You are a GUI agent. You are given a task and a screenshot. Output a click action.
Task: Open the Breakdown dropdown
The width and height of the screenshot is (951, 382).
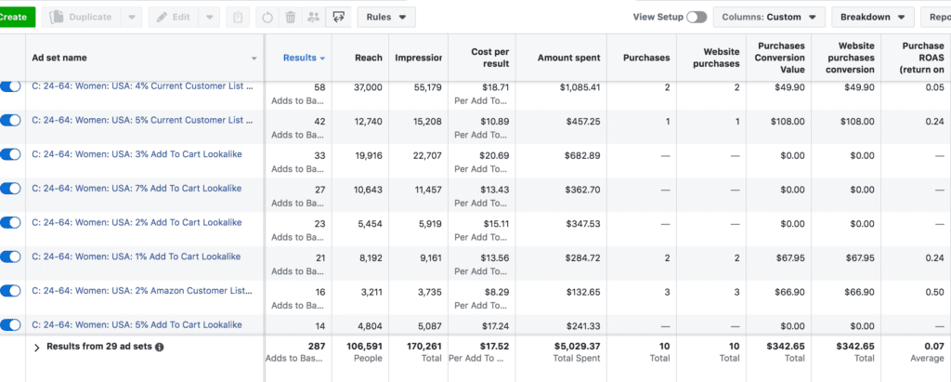[873, 17]
